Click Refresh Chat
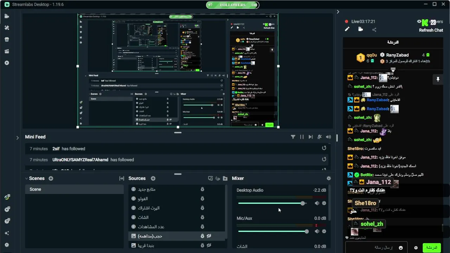 [x=431, y=30]
